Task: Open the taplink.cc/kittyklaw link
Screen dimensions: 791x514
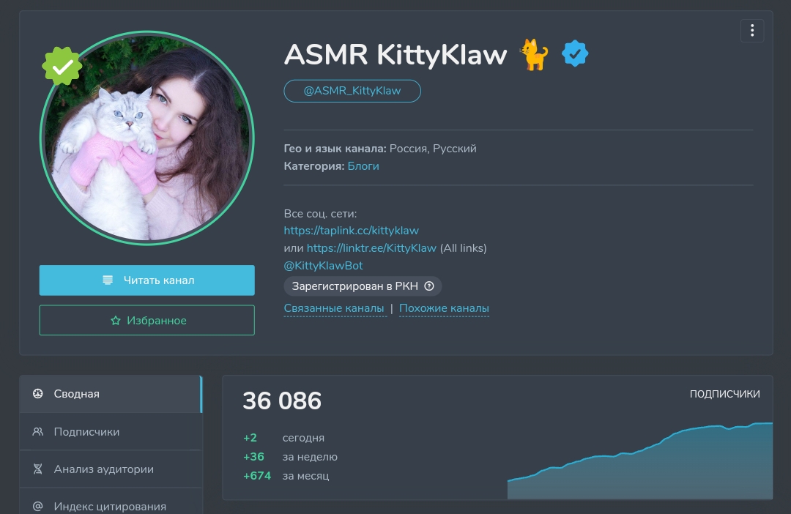Action: tap(351, 231)
